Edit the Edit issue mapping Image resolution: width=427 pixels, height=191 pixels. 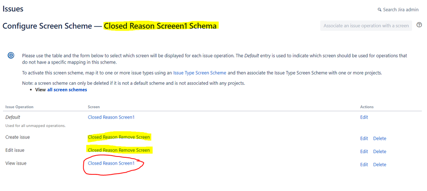point(364,152)
